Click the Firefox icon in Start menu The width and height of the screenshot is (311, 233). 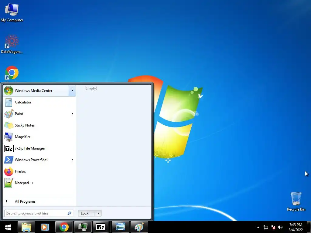[x=9, y=171]
